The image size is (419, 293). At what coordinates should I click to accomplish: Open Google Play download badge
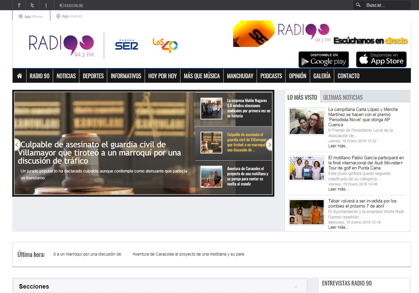click(x=324, y=60)
